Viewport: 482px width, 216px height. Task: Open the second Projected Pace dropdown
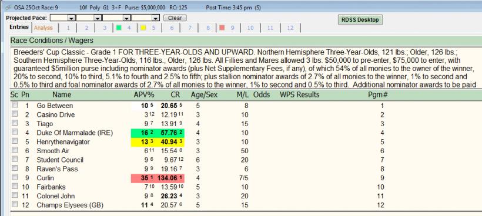98,18
